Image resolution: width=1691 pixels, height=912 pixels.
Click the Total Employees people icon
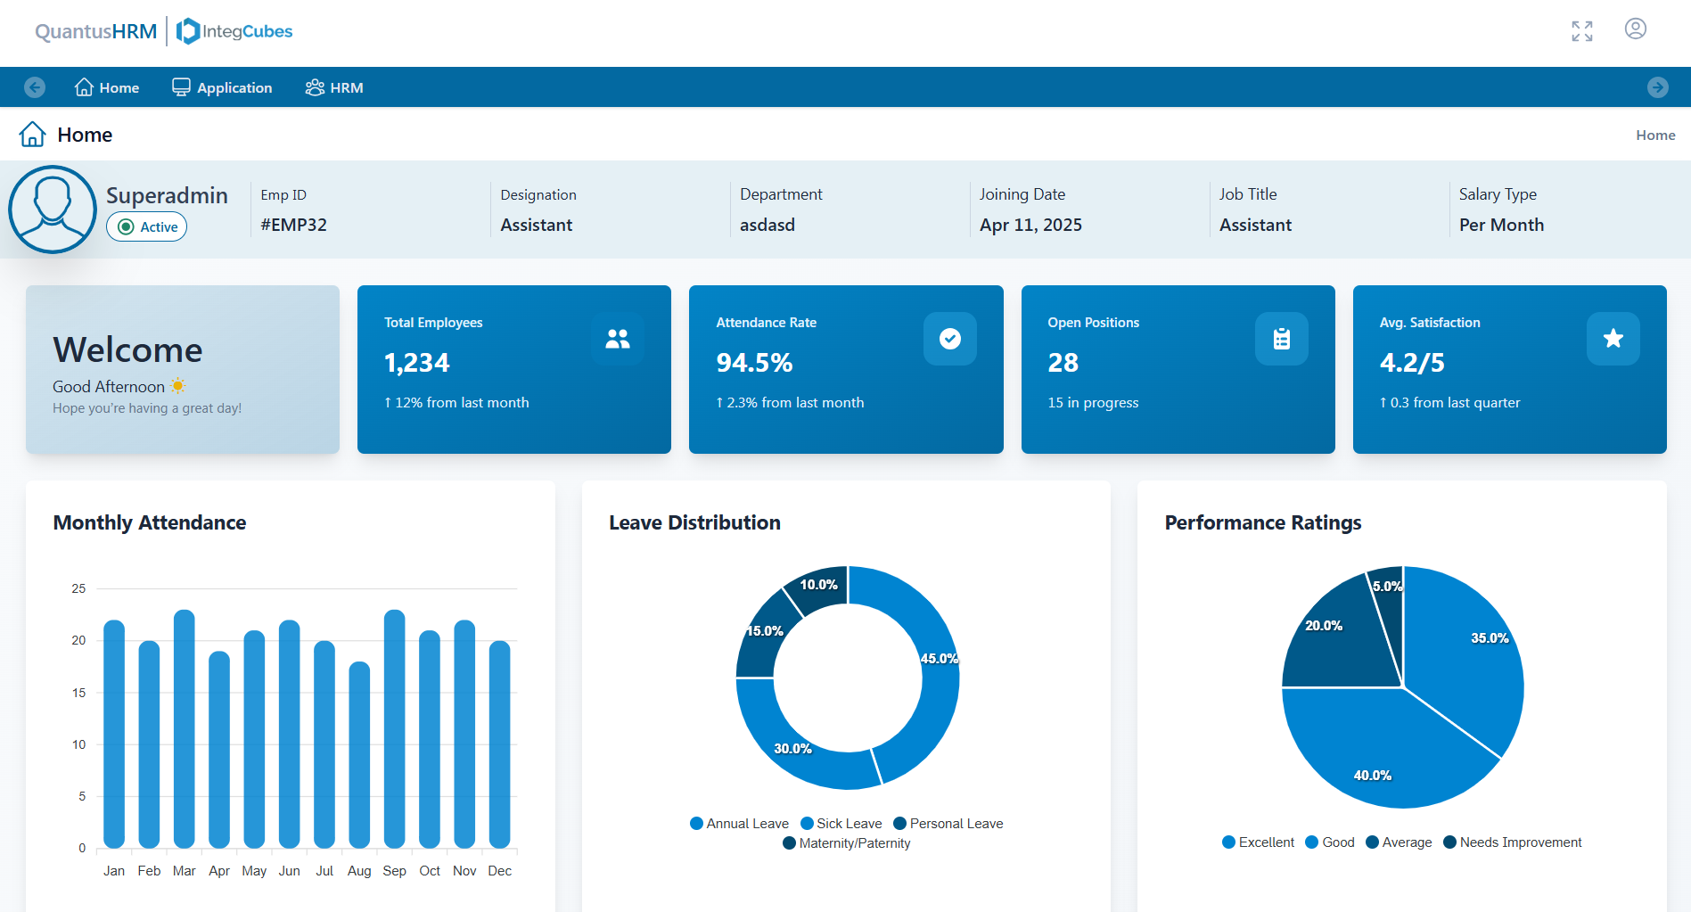(x=617, y=339)
